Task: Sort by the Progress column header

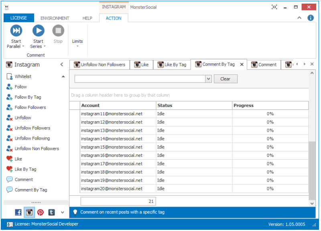Action: tap(270, 106)
